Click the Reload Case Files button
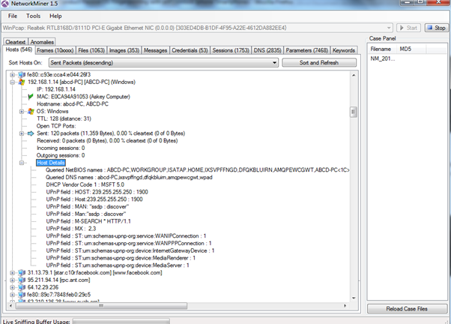 407,309
